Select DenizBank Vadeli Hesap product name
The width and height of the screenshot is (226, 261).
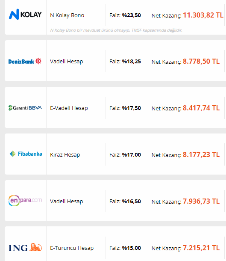pyautogui.click(x=67, y=62)
